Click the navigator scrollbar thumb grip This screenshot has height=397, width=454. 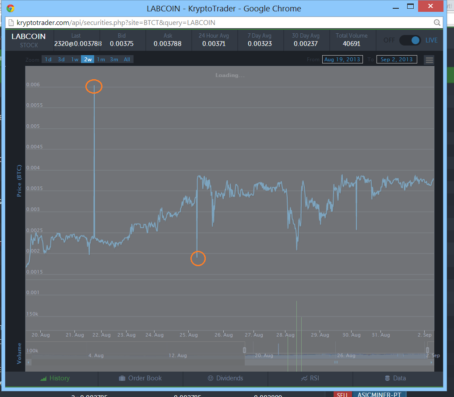(x=336, y=362)
